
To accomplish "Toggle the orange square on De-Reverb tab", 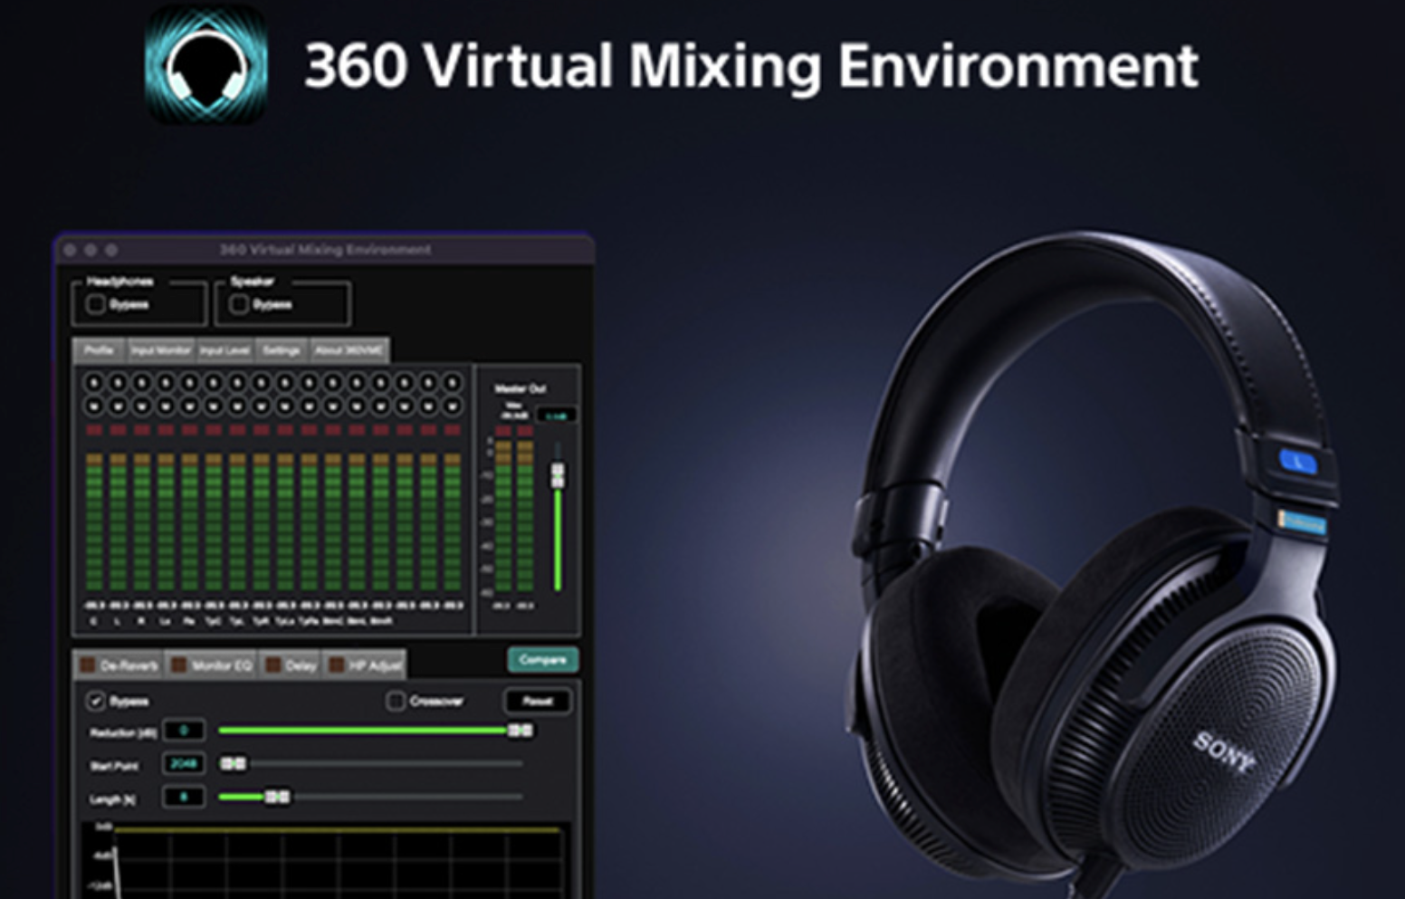I will (88, 665).
